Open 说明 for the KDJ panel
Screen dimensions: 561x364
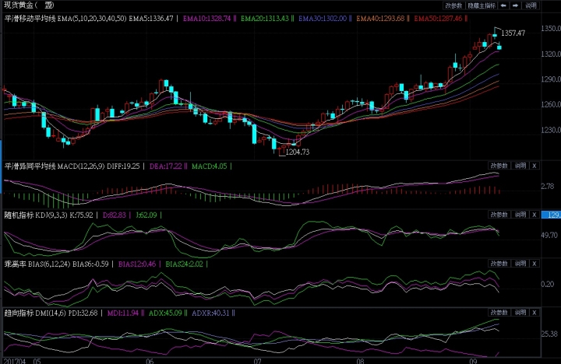520,215
